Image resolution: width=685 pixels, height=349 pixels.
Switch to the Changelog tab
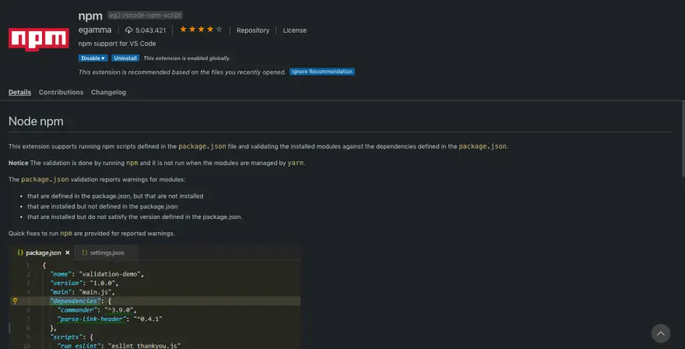click(x=108, y=92)
